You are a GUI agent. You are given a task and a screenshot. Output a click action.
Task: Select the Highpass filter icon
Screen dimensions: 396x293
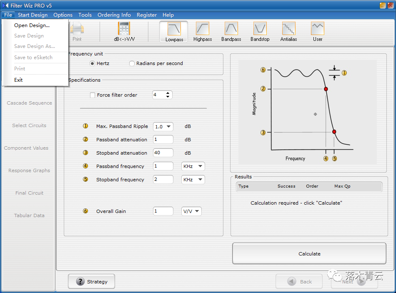click(x=203, y=32)
